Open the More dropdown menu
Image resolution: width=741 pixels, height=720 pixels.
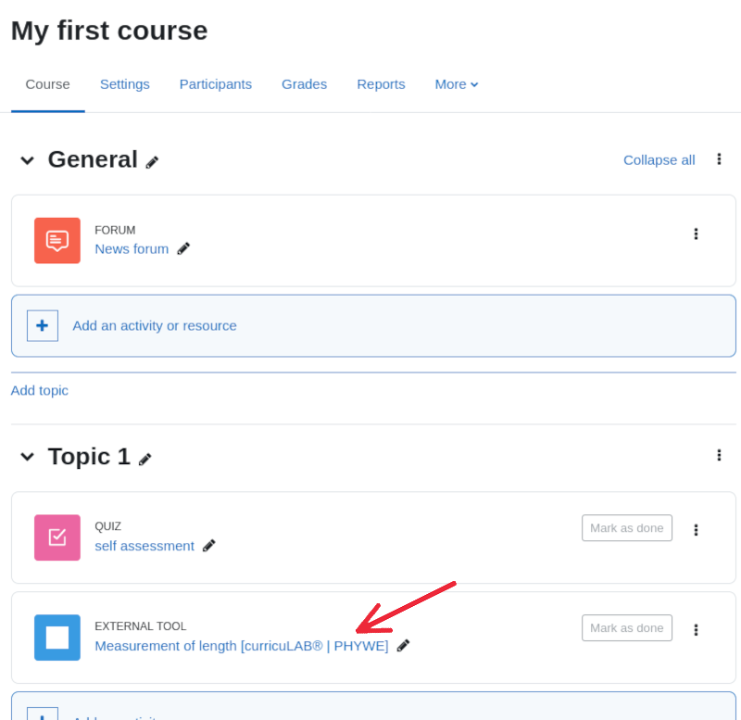point(457,84)
